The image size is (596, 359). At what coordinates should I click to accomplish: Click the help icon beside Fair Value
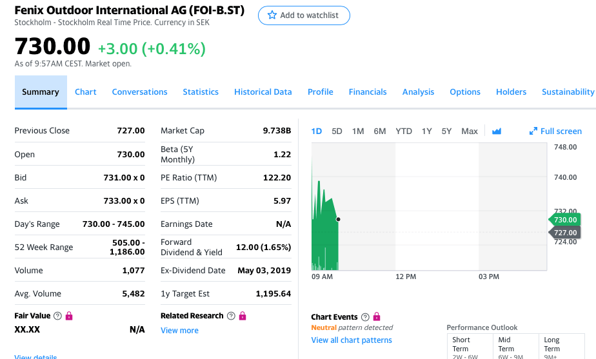58,316
